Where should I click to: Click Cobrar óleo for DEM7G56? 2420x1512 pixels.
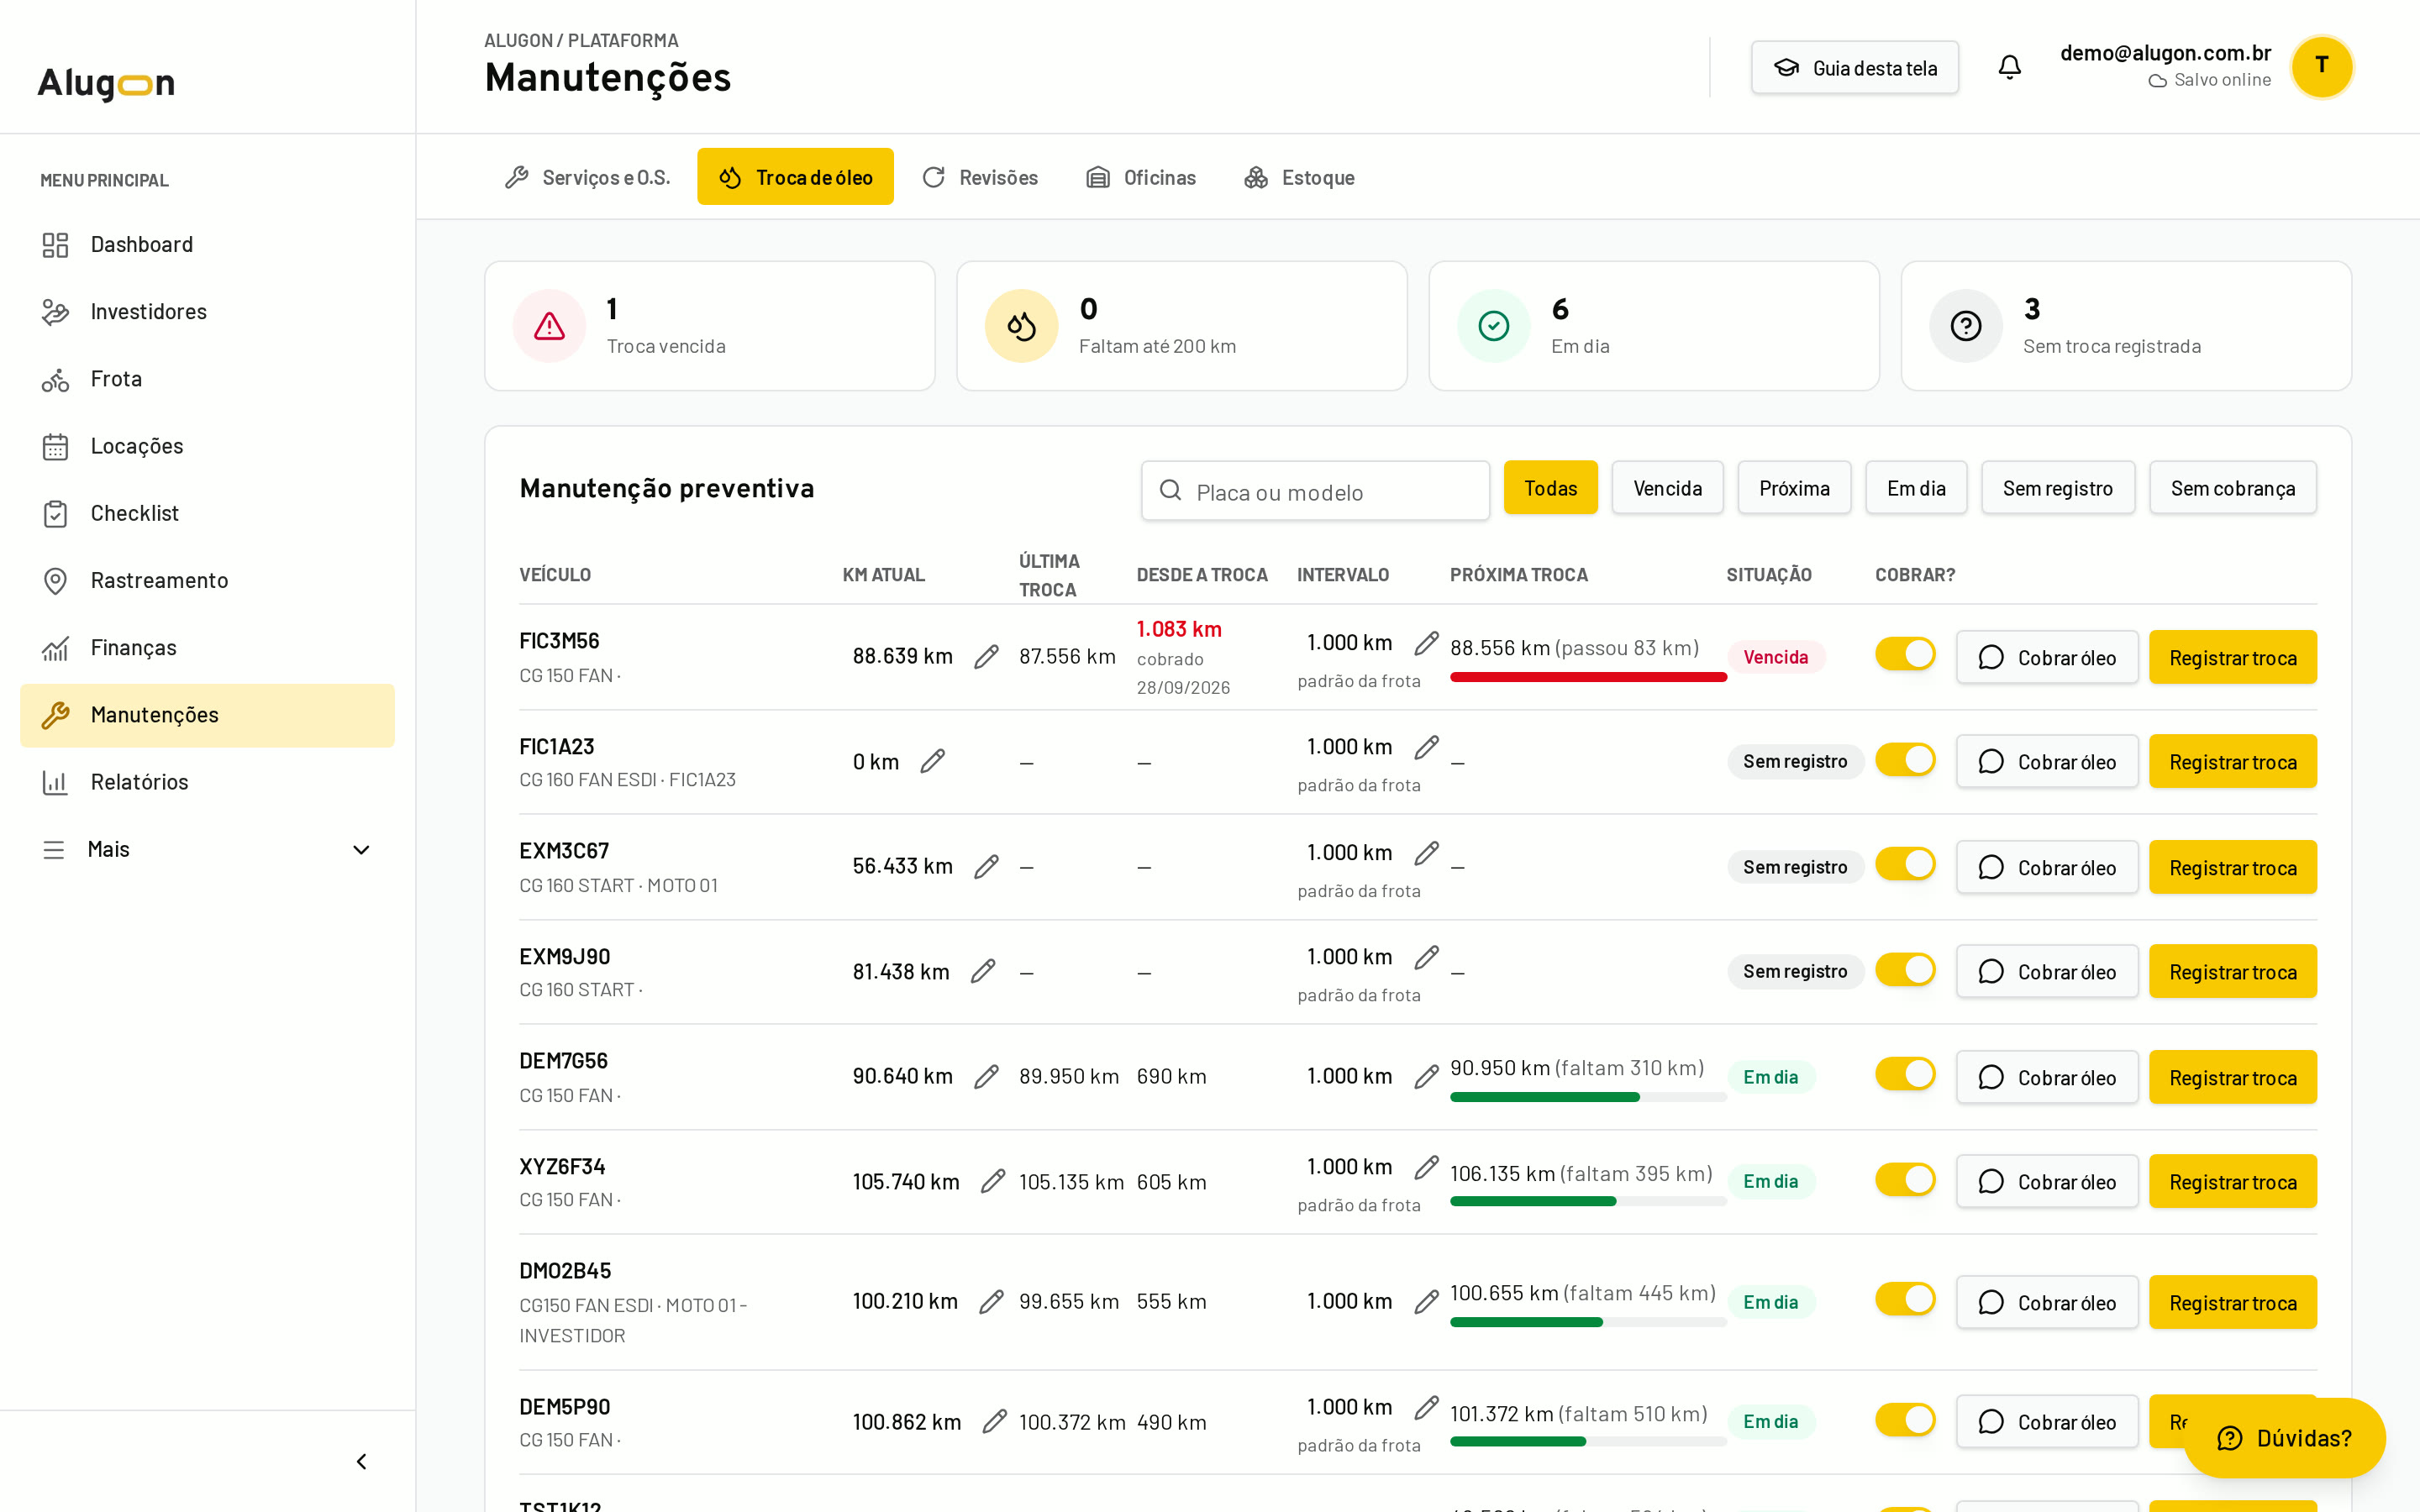point(2047,1077)
